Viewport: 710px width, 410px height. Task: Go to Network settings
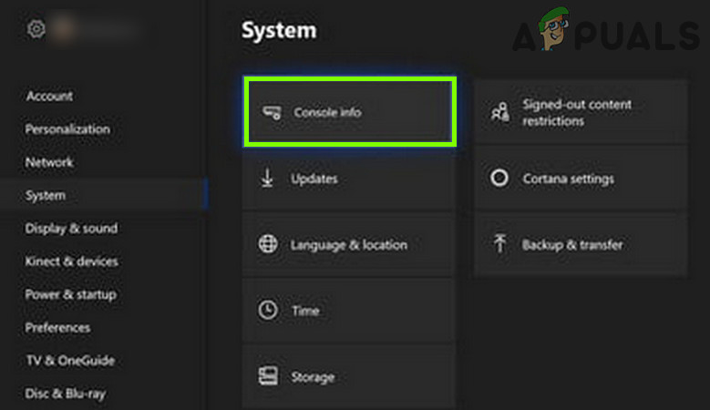49,162
